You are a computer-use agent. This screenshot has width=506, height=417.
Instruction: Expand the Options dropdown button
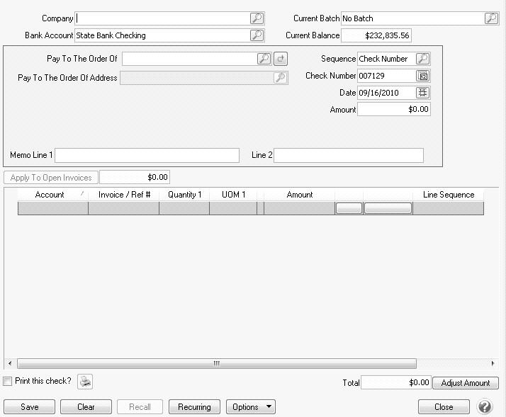(250, 407)
